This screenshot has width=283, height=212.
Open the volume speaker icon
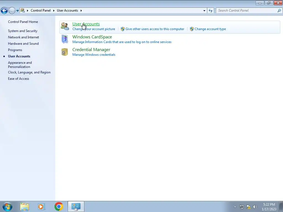point(255,207)
